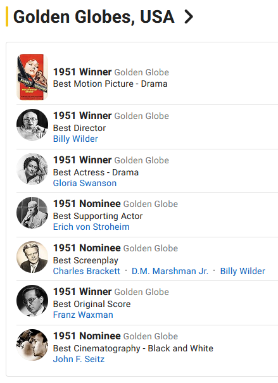Click Billy Wilder's round photo
Viewport: 278px width, 383px height.
coord(32,125)
